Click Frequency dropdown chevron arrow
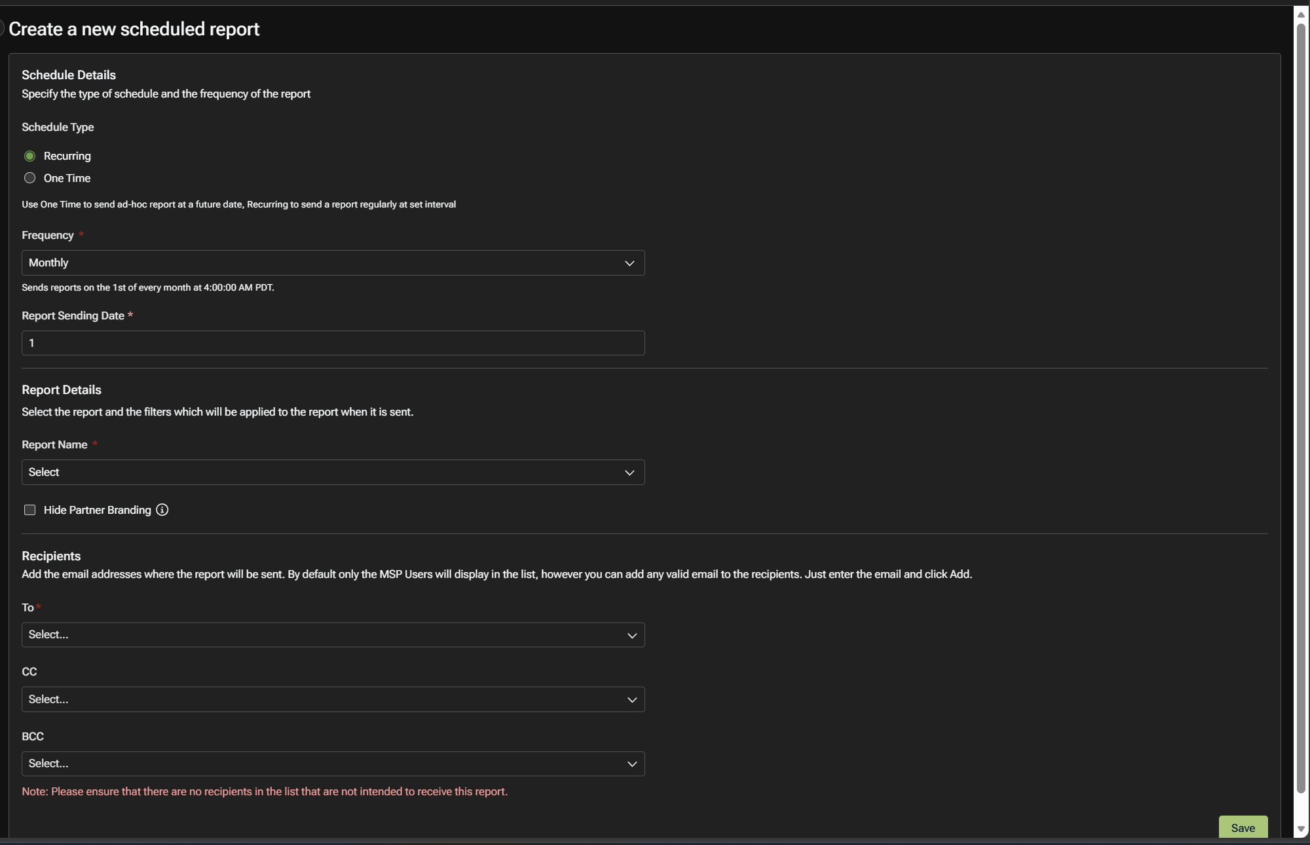 (629, 263)
